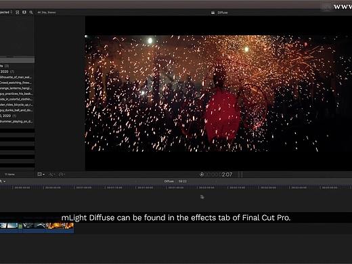This screenshot has width=352, height=264.
Task: Select clip 'drummer_playing_on_d...'
Action: point(16,121)
